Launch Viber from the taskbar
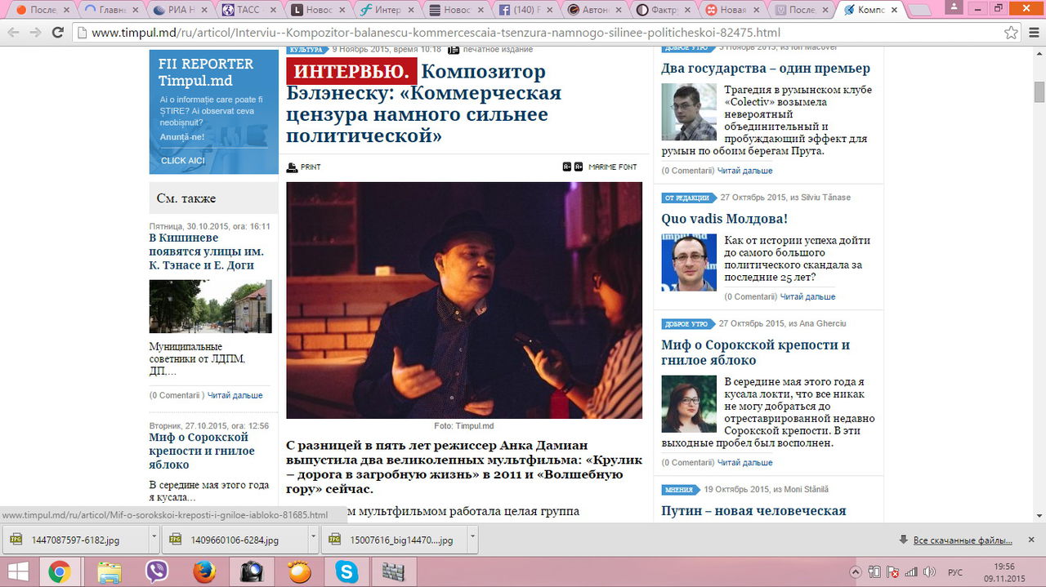The width and height of the screenshot is (1046, 587). (156, 571)
